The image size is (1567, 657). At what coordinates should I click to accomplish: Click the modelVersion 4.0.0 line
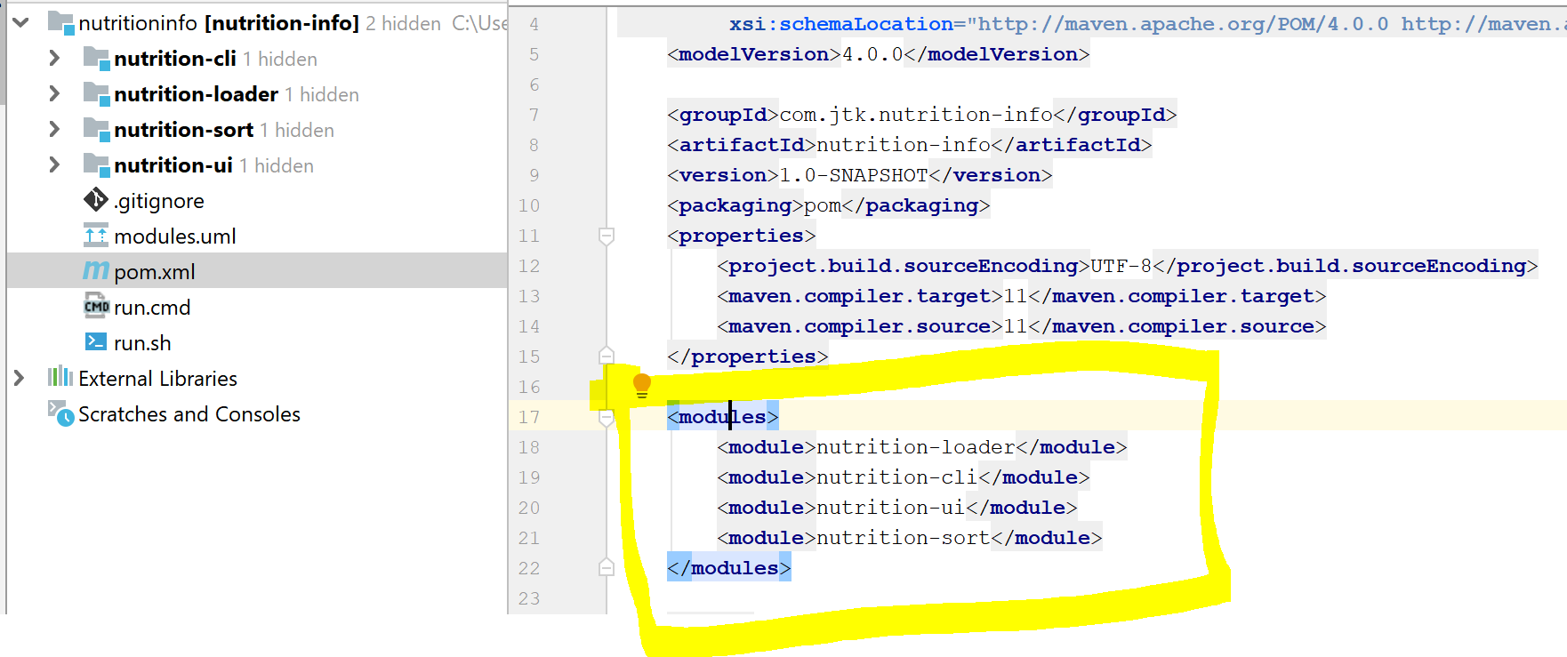879,53
